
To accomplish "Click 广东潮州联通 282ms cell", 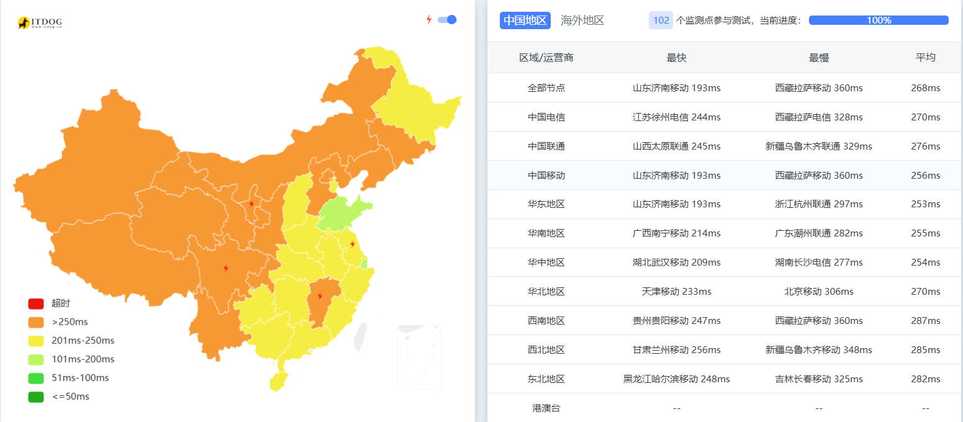I will [819, 233].
